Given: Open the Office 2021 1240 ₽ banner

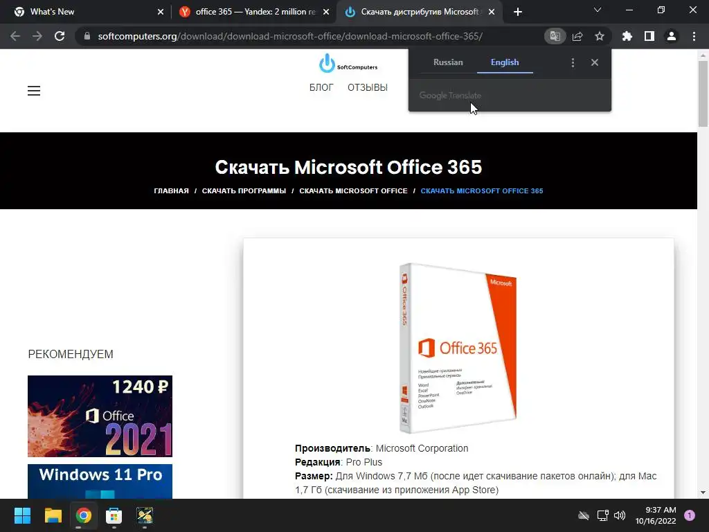Looking at the screenshot, I should click(x=100, y=416).
